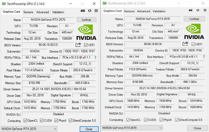The image size is (209, 132).
Task: Click GPU-Z app icon in right title bar
Action: point(104,3)
